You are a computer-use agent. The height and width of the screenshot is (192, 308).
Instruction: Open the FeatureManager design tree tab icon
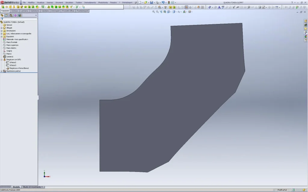pyautogui.click(x=2, y=15)
